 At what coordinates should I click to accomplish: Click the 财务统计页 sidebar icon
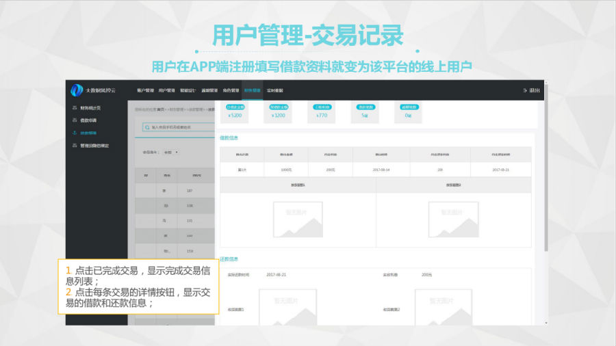click(74, 108)
